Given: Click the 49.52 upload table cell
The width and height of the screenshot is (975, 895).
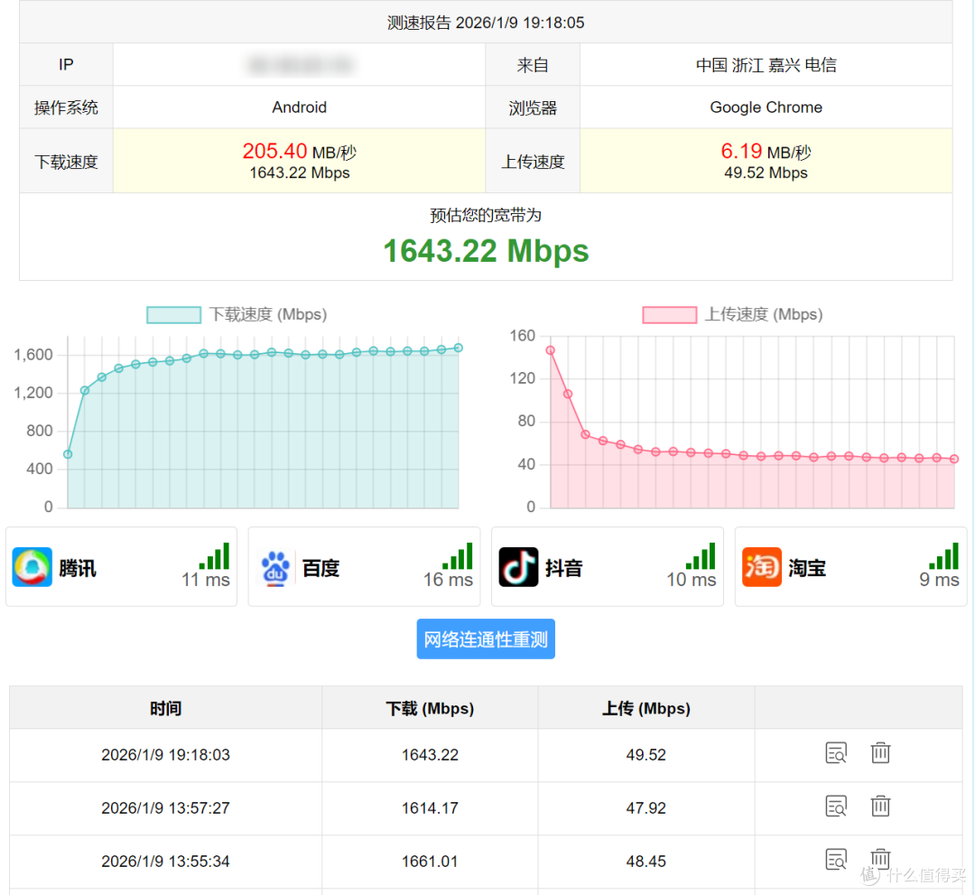Looking at the screenshot, I should point(646,755).
